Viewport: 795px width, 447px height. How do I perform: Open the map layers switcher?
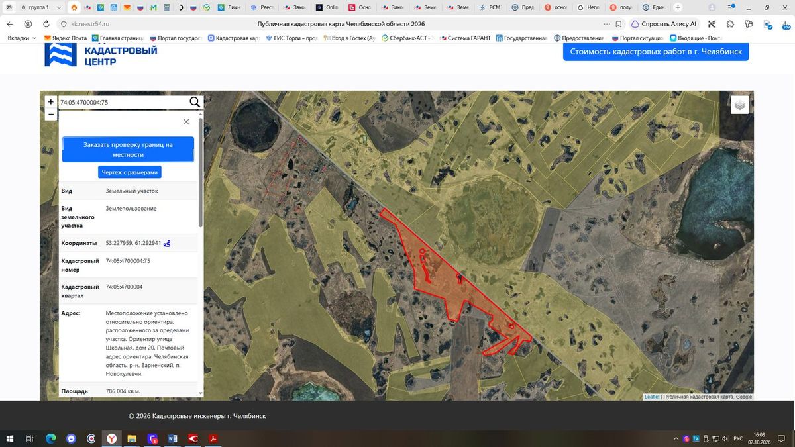[740, 105]
